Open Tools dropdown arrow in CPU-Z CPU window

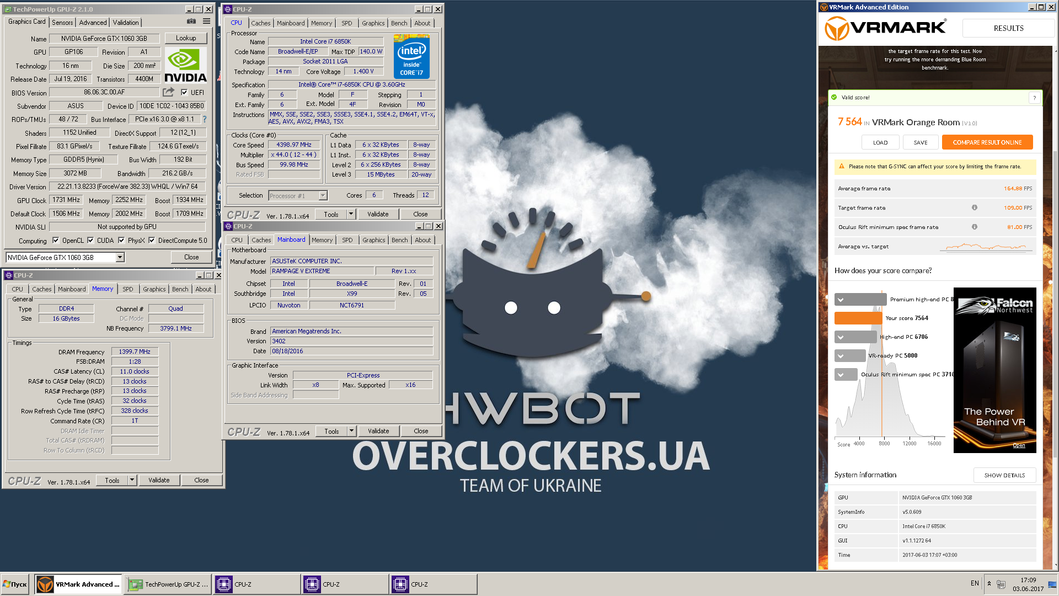(351, 214)
